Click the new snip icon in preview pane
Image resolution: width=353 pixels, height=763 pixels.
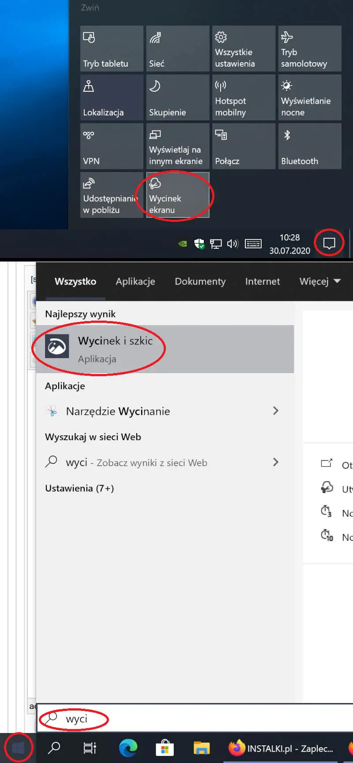(x=327, y=487)
